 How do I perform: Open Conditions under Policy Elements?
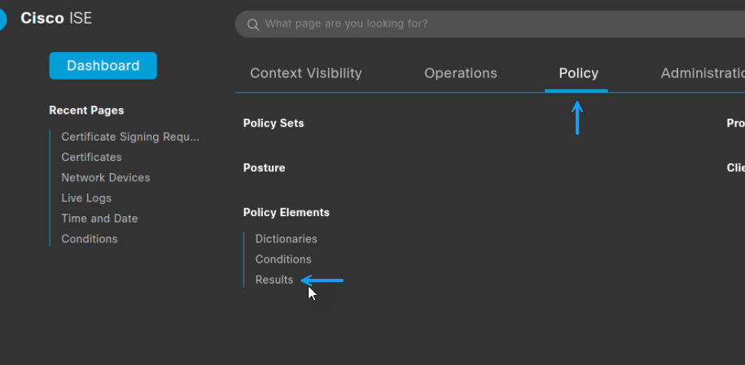(283, 259)
